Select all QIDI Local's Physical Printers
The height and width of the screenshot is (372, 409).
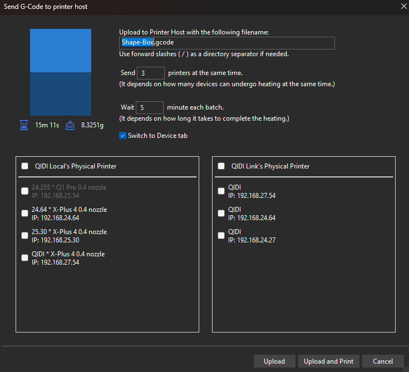(24, 166)
